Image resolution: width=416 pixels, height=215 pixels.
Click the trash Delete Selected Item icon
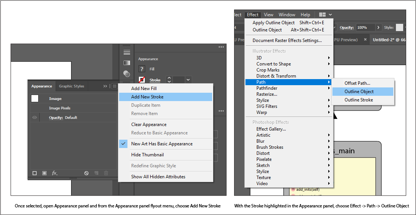pyautogui.click(x=106, y=173)
